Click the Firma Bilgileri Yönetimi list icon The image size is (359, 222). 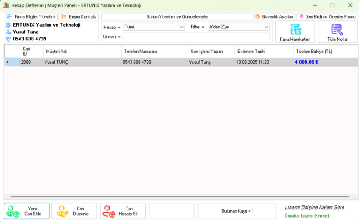click(x=9, y=16)
